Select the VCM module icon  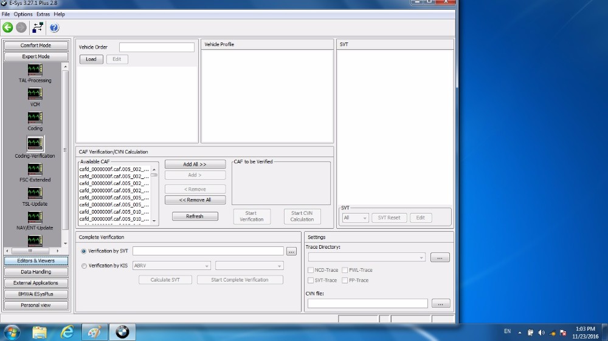click(x=35, y=94)
